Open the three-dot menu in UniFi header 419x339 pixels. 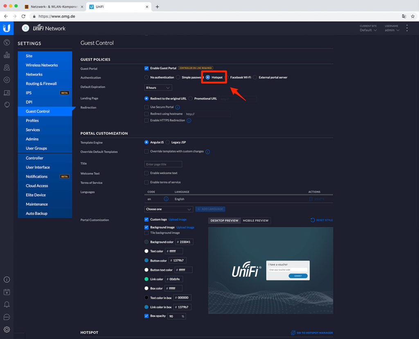[407, 28]
